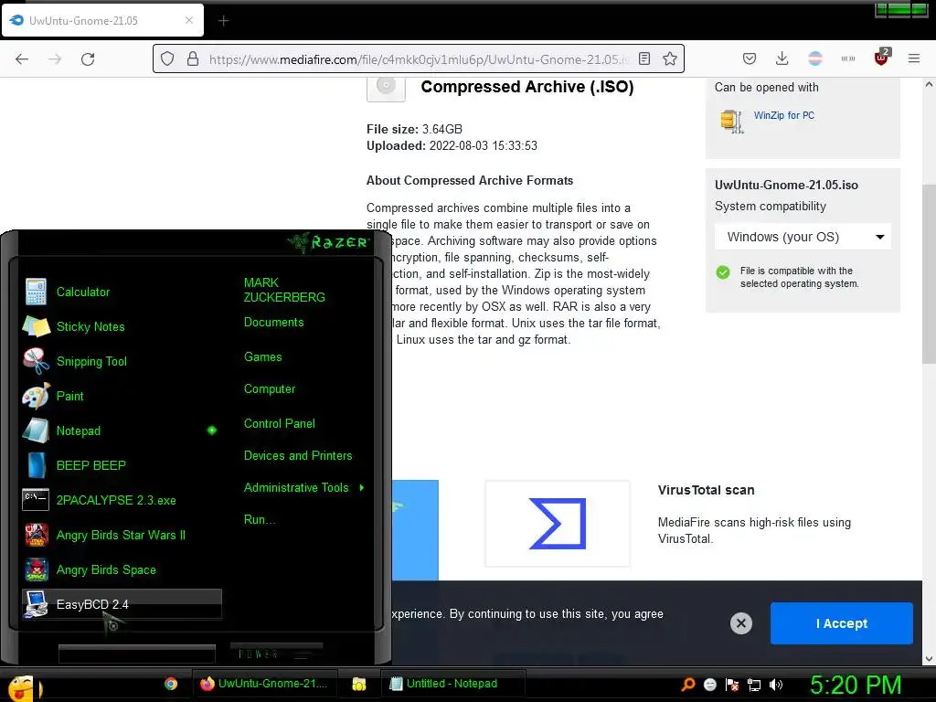Switch to Untitled - Notepad taskbar window
Image resolution: width=936 pixels, height=702 pixels.
452,684
